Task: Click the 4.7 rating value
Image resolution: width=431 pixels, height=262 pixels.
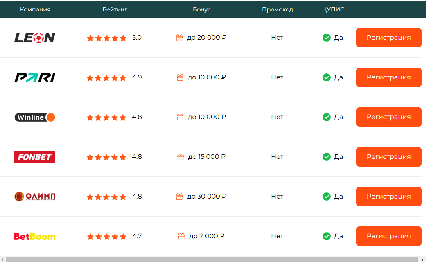Action: 137,236
